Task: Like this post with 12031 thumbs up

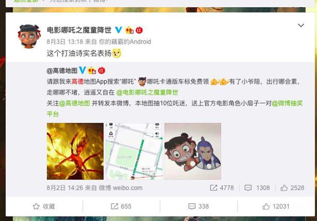Action: click(276, 207)
